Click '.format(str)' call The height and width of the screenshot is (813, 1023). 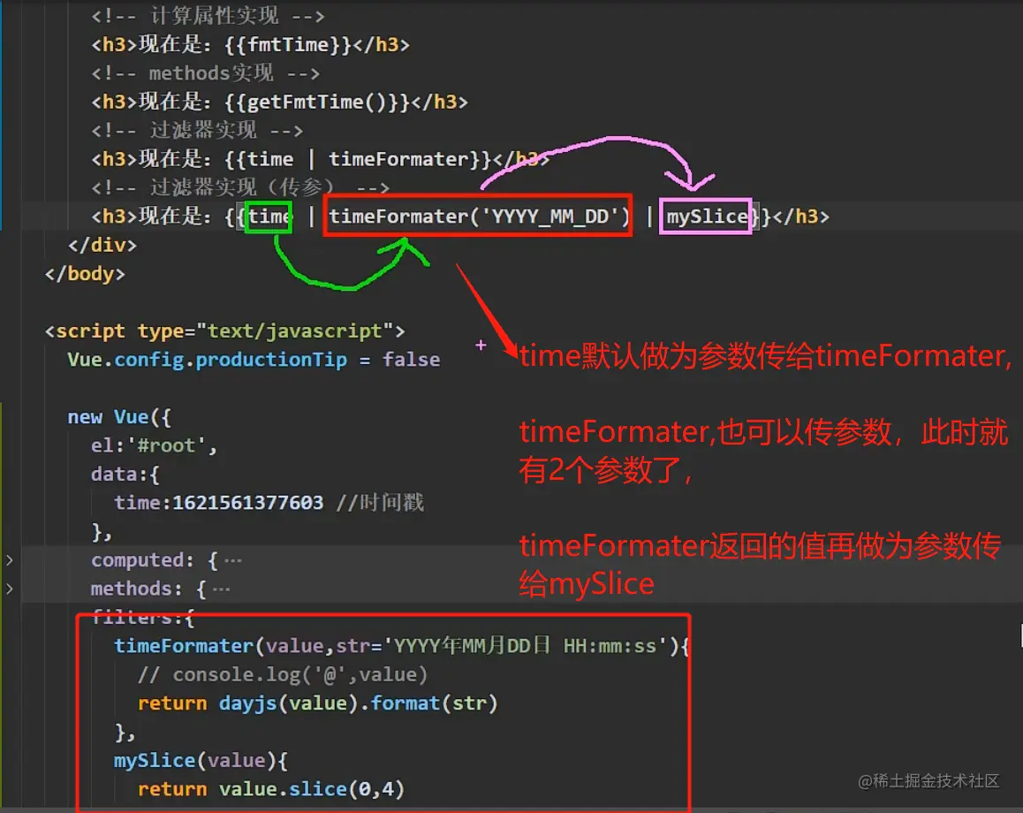point(428,703)
